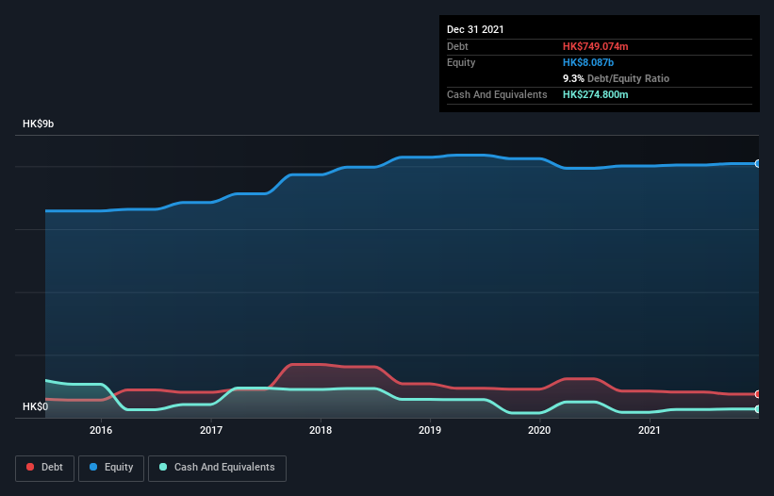Click the HK$9b y-axis label
Screen dimensions: 774x496
click(38, 124)
